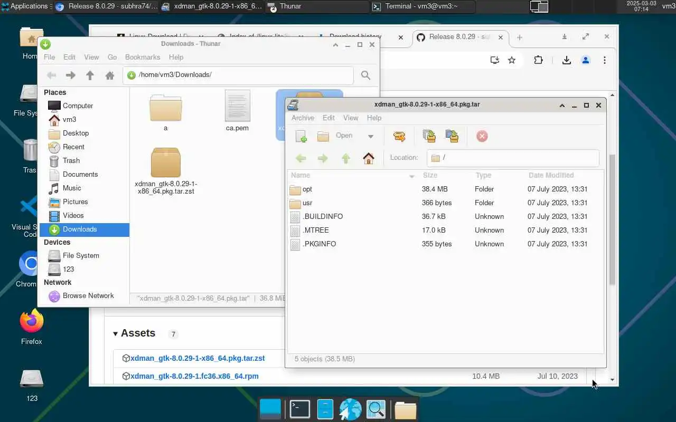Open new browser tab with plus button
This screenshot has height=422, width=676.
point(519,37)
